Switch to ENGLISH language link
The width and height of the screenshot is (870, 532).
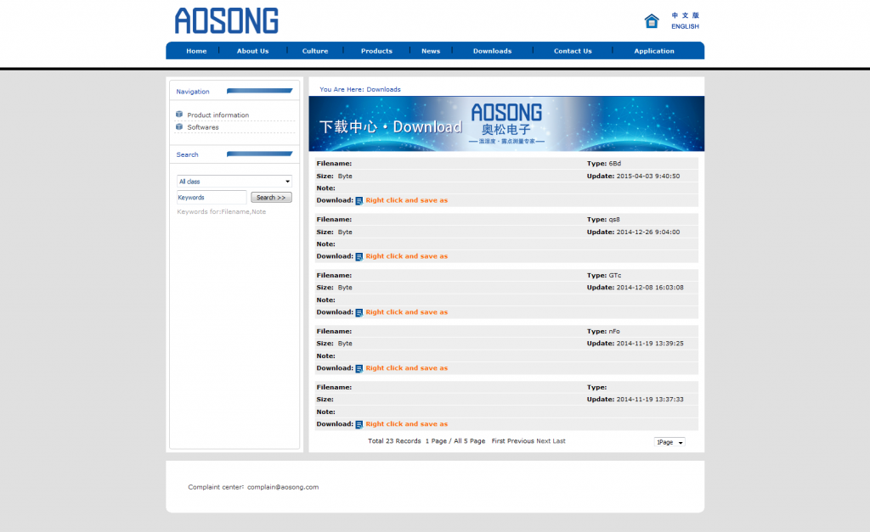click(686, 26)
